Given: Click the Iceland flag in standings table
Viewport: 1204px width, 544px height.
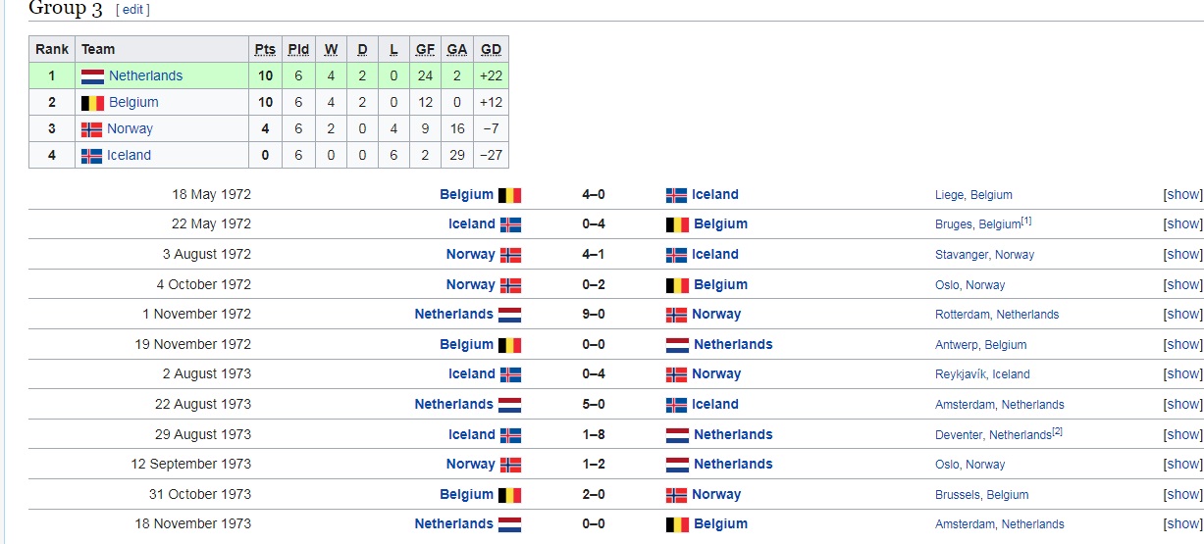Looking at the screenshot, I should [x=91, y=156].
